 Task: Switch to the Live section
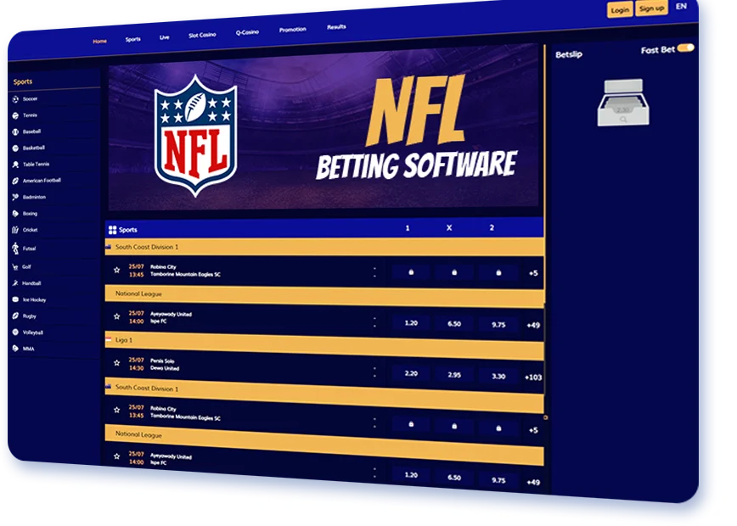165,37
